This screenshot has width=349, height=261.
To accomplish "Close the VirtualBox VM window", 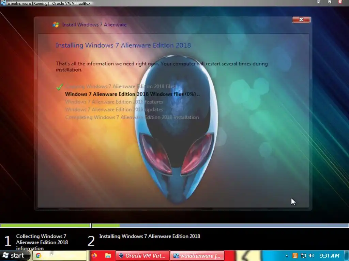I will tap(340, 2).
